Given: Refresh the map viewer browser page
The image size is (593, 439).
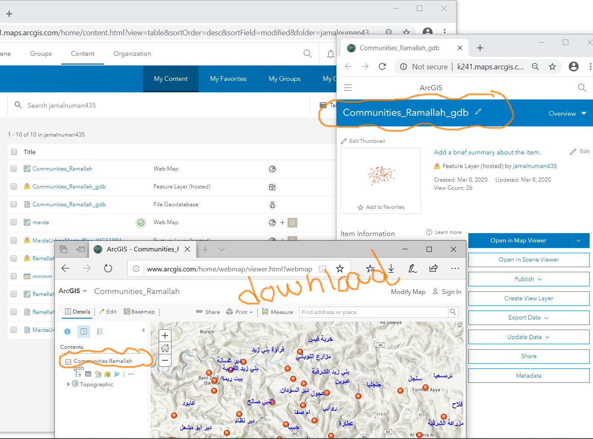Looking at the screenshot, I should (108, 268).
